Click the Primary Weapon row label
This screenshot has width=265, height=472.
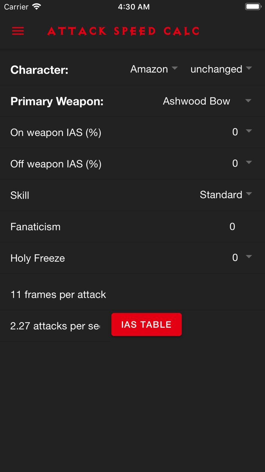point(57,101)
